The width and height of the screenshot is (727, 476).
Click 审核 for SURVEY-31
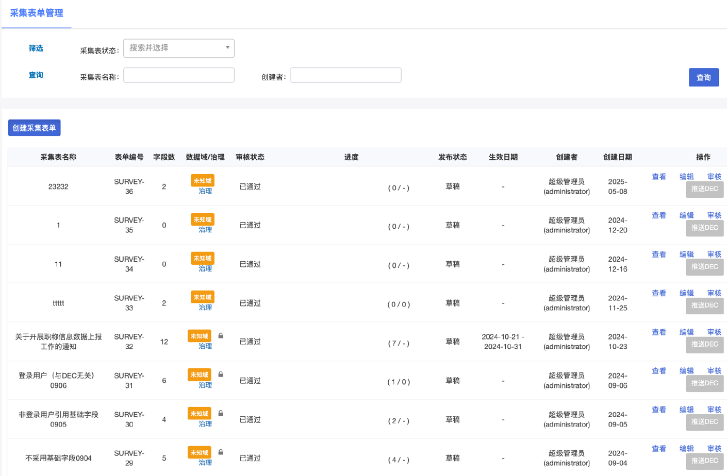715,371
